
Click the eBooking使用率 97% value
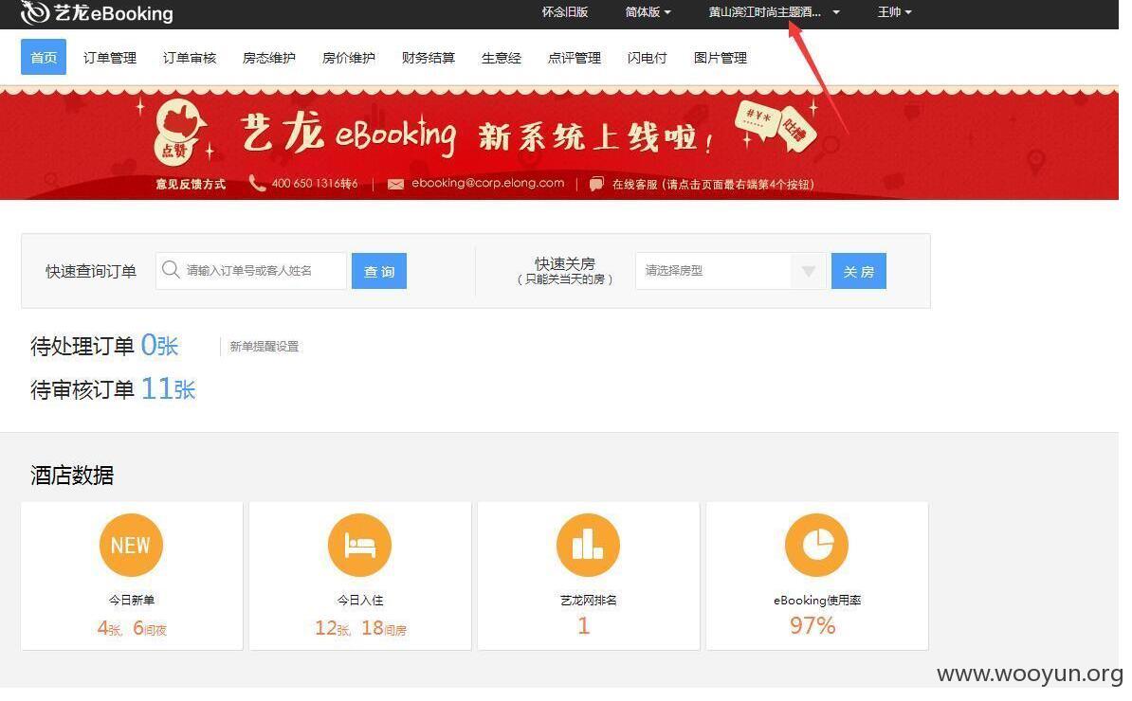click(812, 625)
